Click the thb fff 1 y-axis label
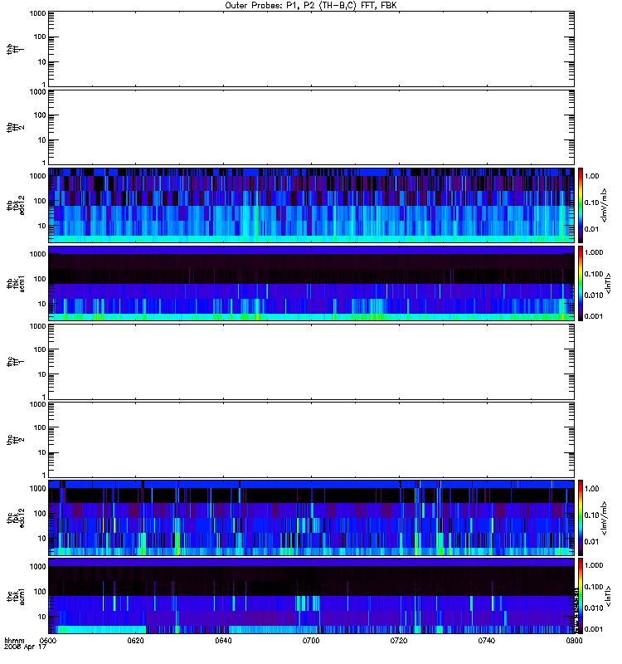The image size is (622, 664). (x=16, y=49)
